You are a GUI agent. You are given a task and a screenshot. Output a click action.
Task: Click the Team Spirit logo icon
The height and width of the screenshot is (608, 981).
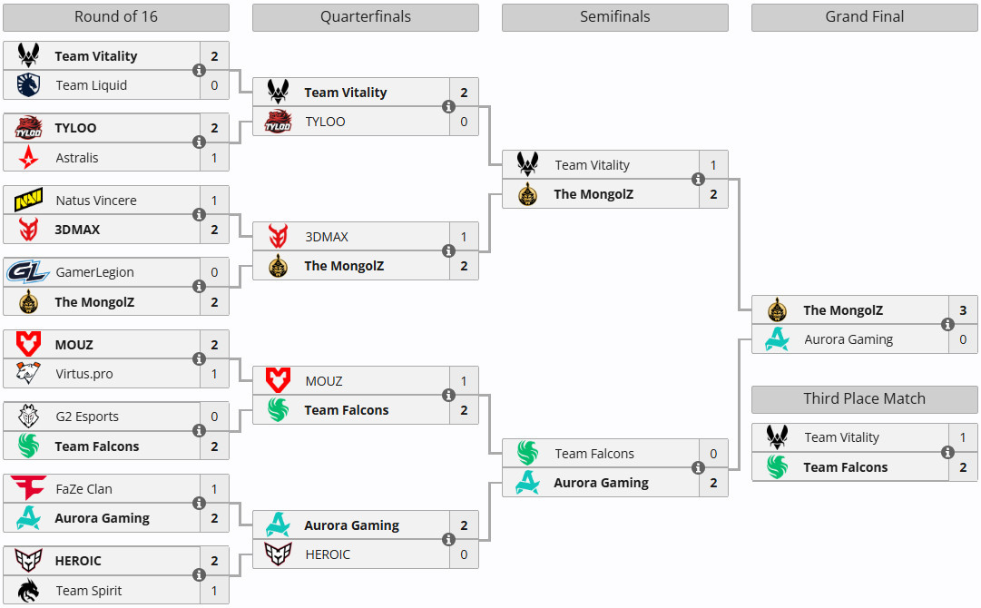click(x=28, y=591)
